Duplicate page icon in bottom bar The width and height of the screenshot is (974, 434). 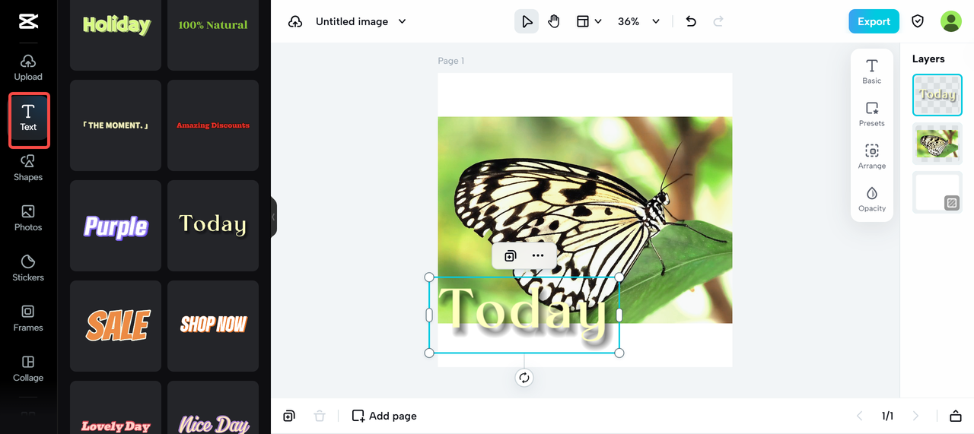click(x=289, y=416)
